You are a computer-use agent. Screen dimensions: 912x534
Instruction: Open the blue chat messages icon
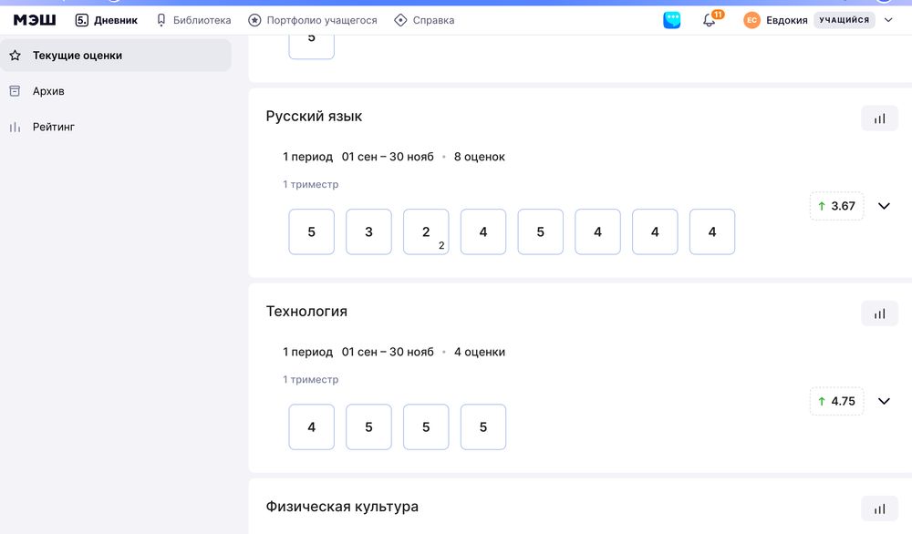coord(672,20)
